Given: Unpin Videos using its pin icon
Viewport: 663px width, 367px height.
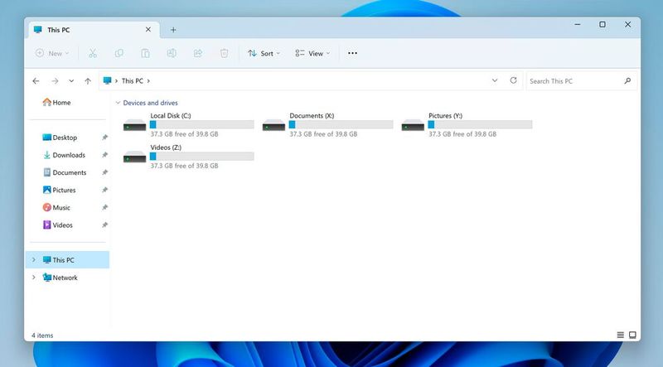Looking at the screenshot, I should (x=105, y=225).
